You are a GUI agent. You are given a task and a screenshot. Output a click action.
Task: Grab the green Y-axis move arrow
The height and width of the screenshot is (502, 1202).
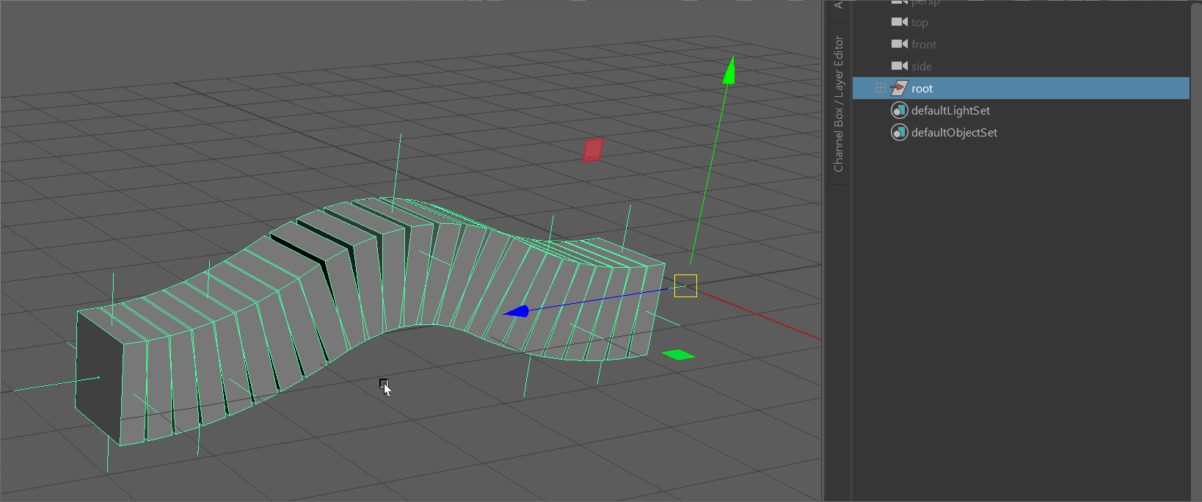tap(729, 70)
